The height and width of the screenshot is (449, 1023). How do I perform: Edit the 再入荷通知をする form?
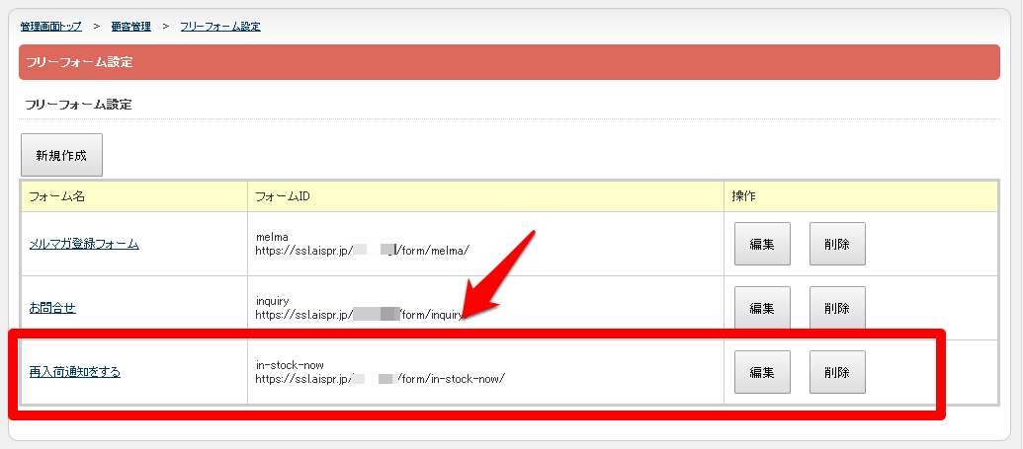coord(762,372)
